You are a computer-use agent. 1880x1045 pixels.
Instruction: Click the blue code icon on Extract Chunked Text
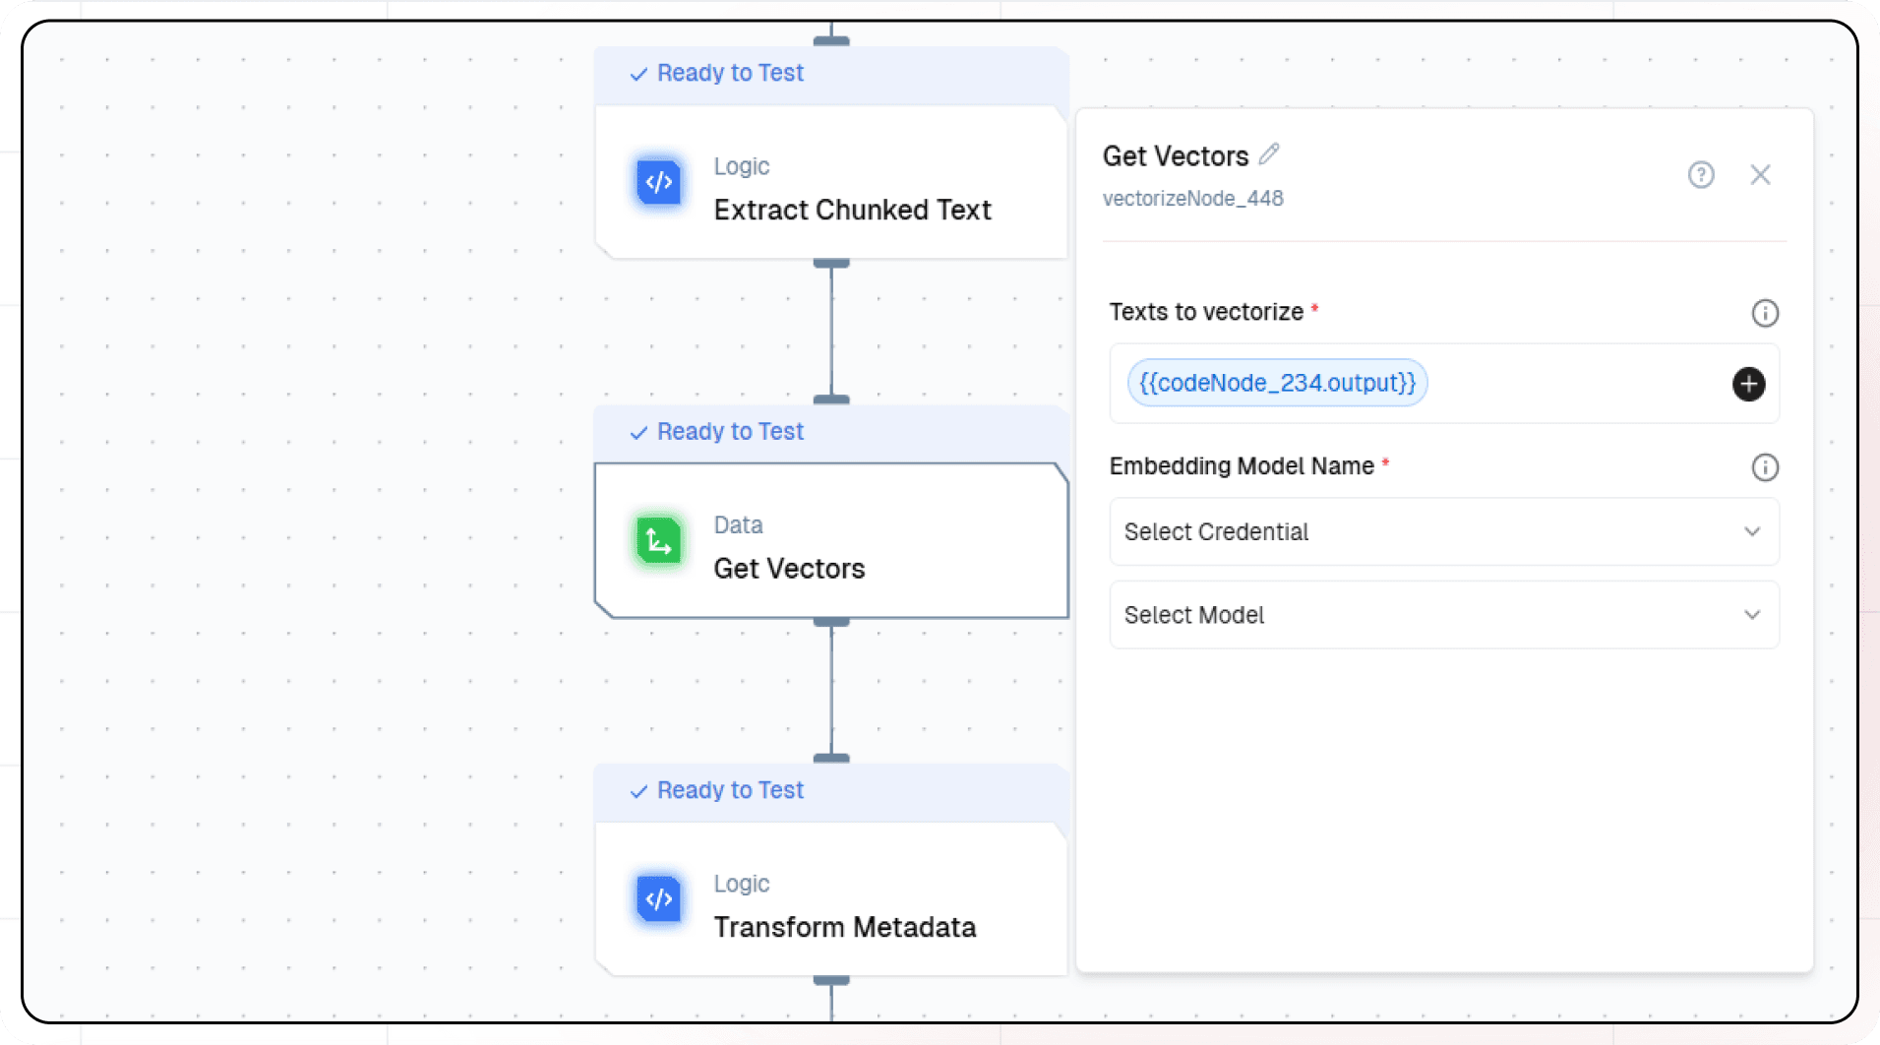coord(659,183)
